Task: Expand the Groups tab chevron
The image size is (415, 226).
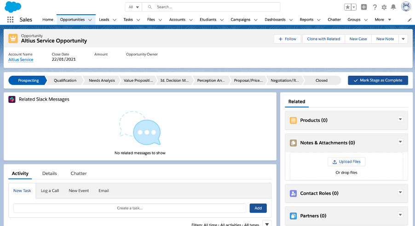Action: pos(366,20)
